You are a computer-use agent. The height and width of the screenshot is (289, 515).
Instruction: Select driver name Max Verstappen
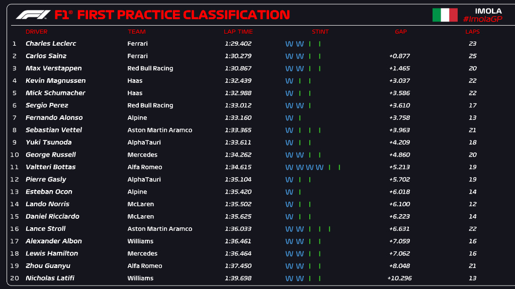53,68
